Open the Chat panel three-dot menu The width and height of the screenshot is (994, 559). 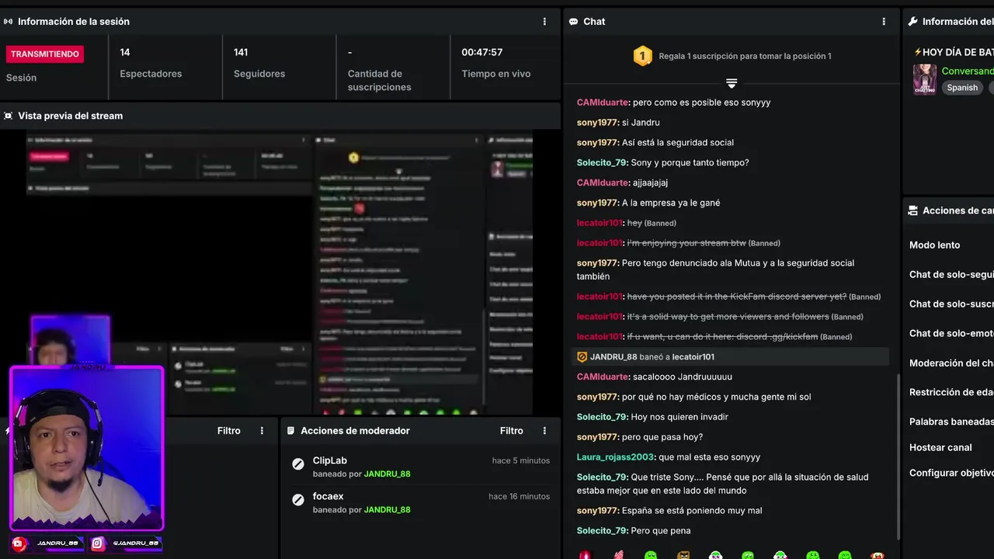(884, 22)
